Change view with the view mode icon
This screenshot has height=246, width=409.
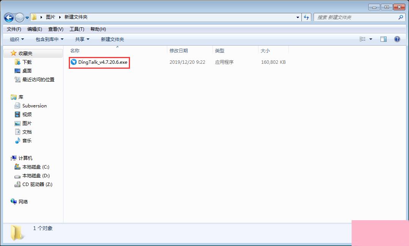(x=363, y=39)
